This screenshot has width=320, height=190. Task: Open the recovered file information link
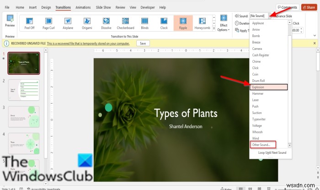pyautogui.click(x=88, y=43)
